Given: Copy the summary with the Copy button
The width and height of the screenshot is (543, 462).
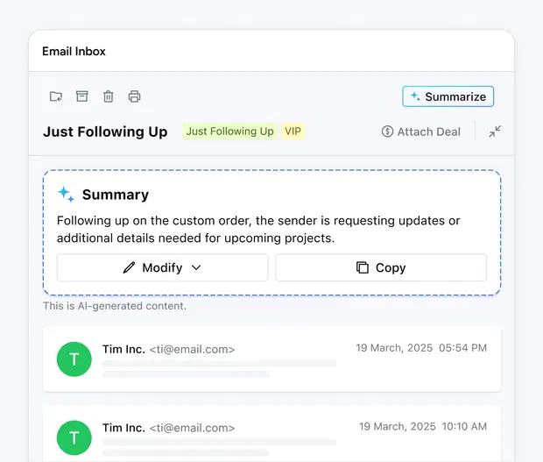Looking at the screenshot, I should [x=381, y=267].
